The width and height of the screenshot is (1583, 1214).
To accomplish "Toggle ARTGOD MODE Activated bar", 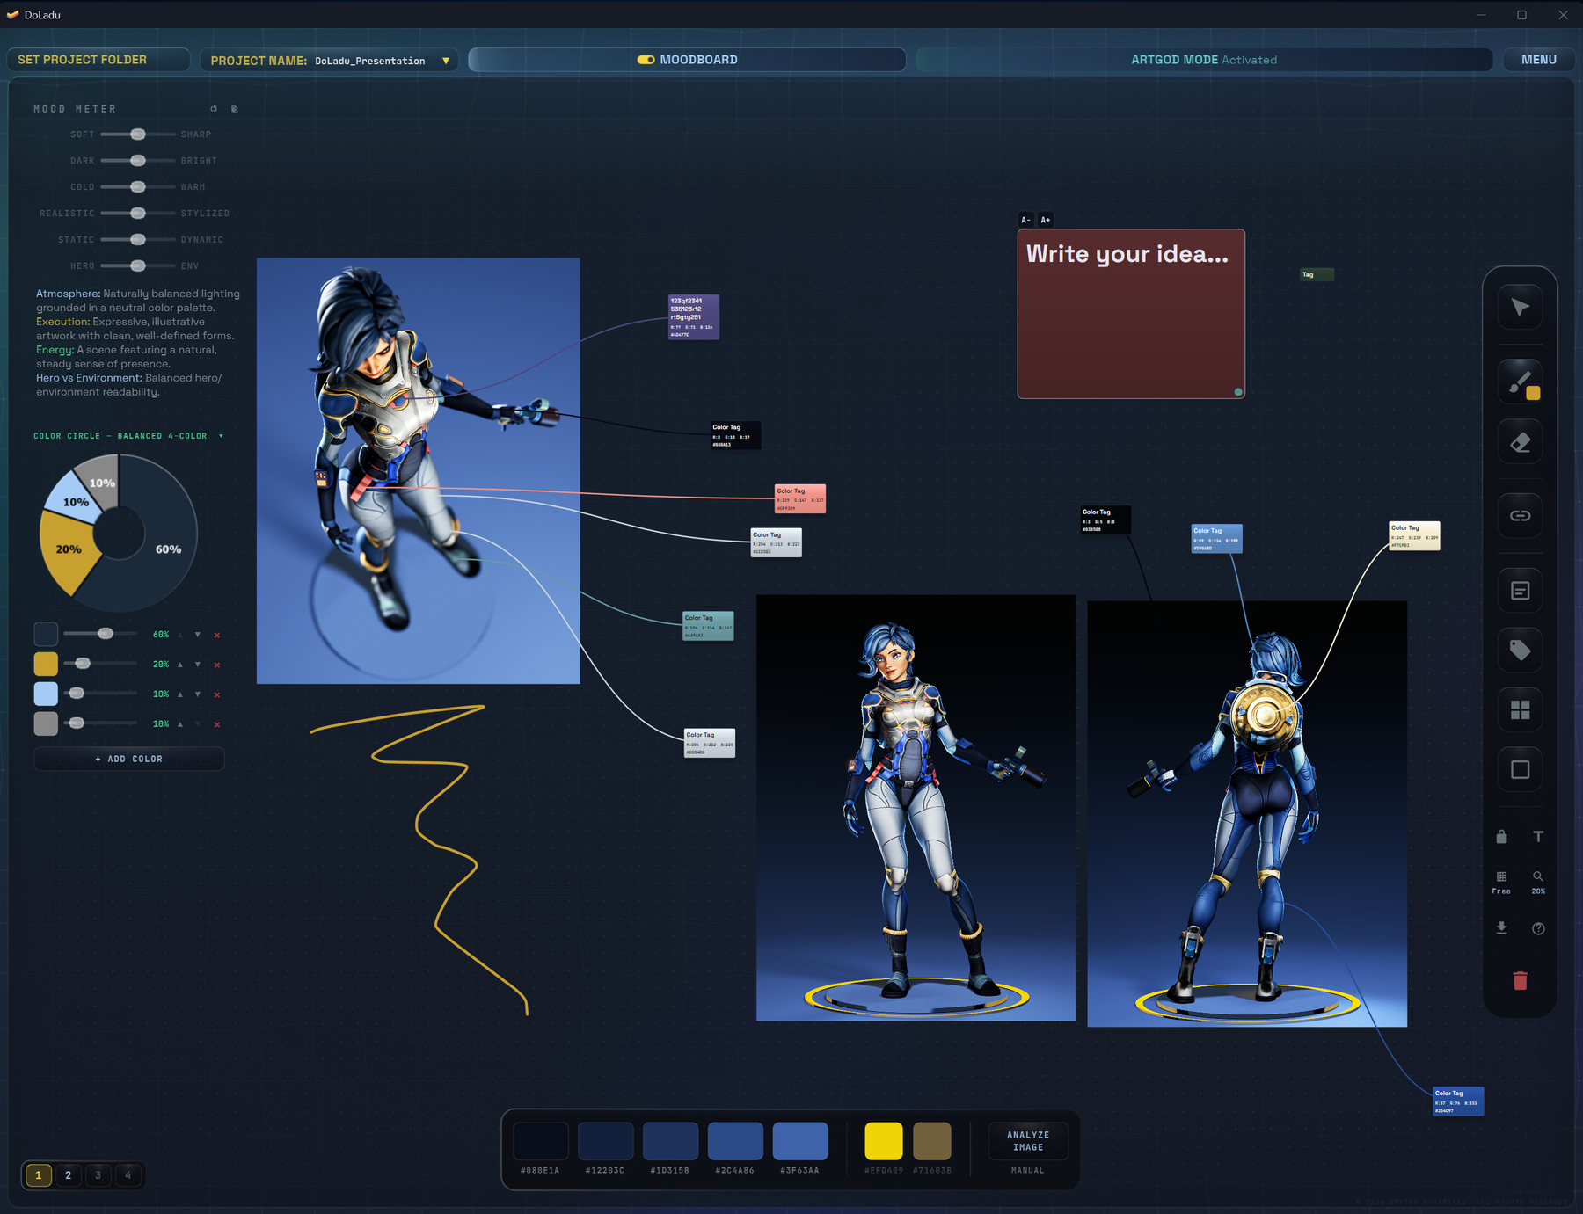I will [1204, 60].
